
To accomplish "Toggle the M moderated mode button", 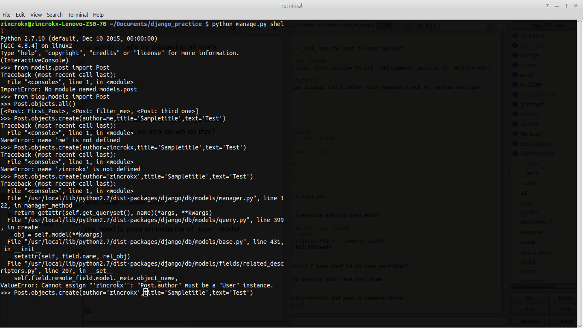I will click(420, 26).
